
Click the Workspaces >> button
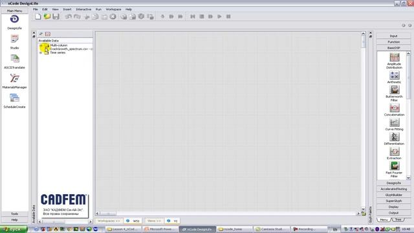pos(109,221)
